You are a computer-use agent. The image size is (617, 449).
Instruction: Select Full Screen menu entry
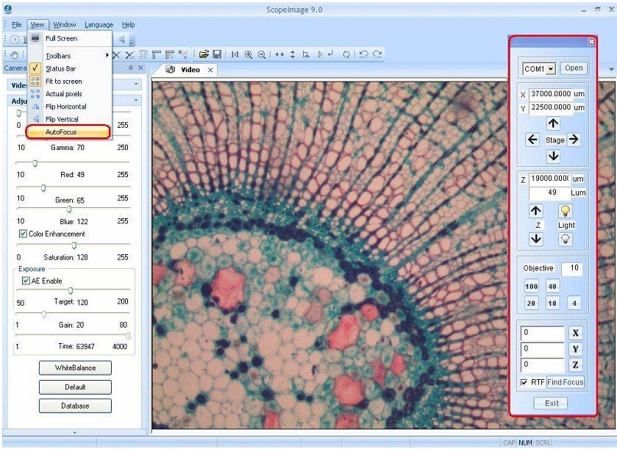(69, 38)
